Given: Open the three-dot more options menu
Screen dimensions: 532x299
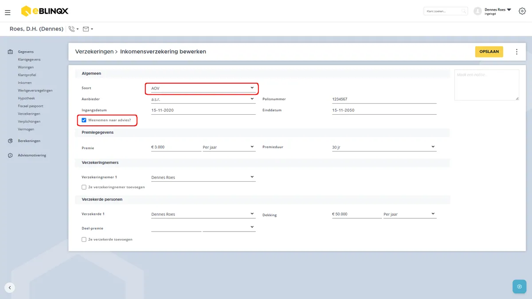Looking at the screenshot, I should pos(516,52).
